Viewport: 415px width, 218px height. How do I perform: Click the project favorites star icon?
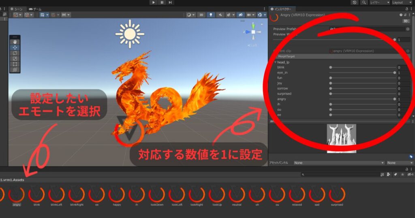point(402,174)
